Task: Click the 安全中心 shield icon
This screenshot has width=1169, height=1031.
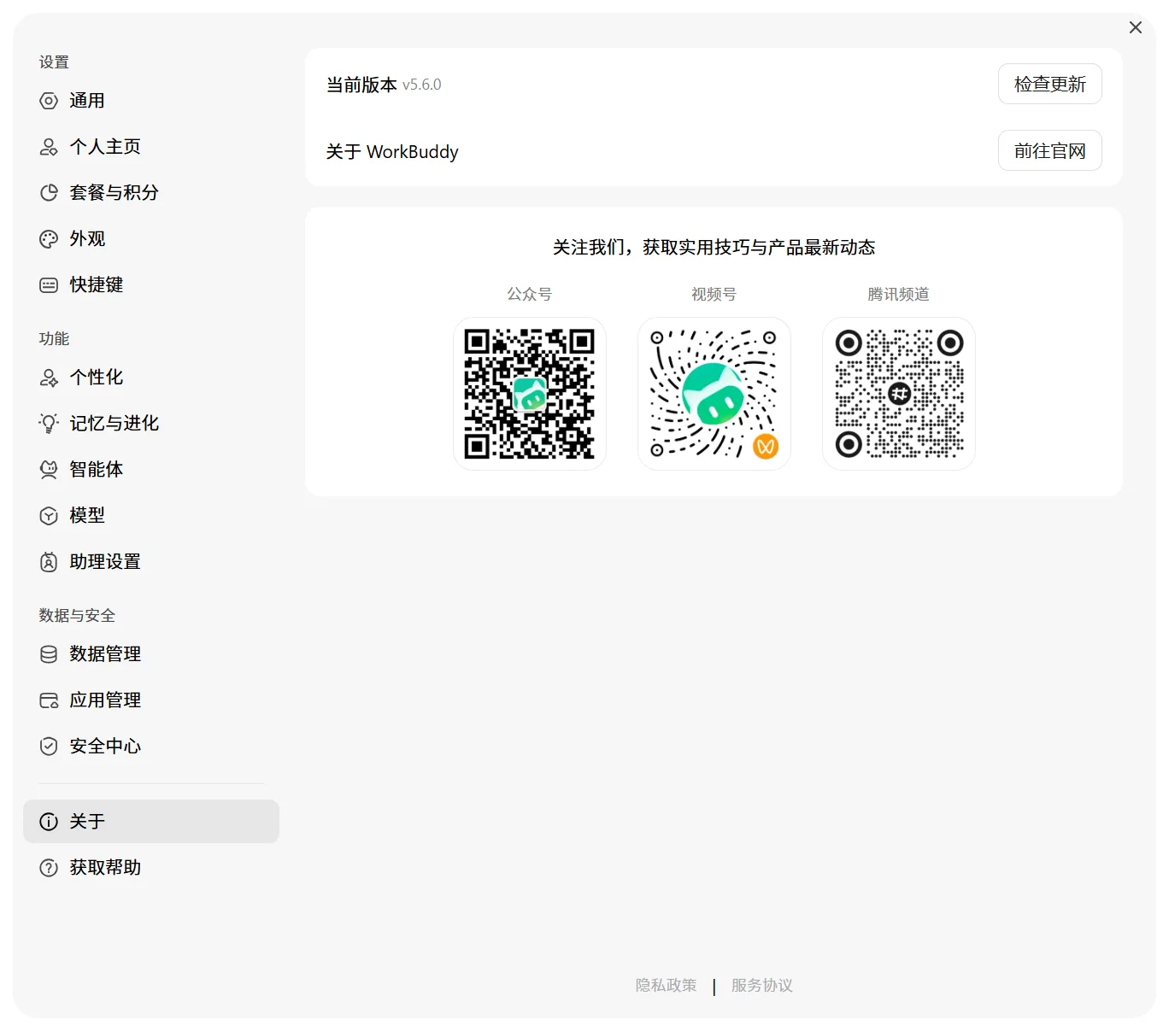Action: [x=49, y=747]
